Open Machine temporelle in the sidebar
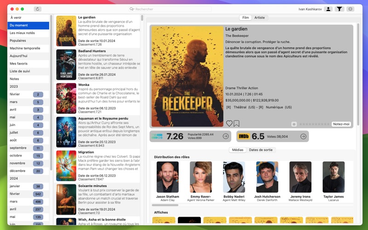The image size is (368, 230). (x=28, y=48)
